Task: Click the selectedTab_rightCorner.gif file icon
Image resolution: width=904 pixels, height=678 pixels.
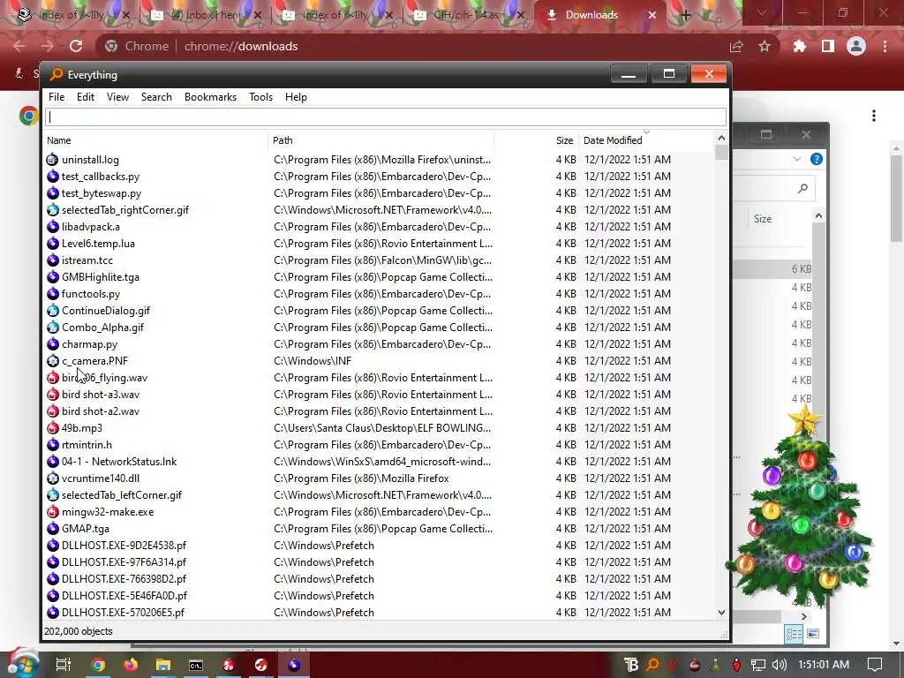Action: tap(52, 210)
